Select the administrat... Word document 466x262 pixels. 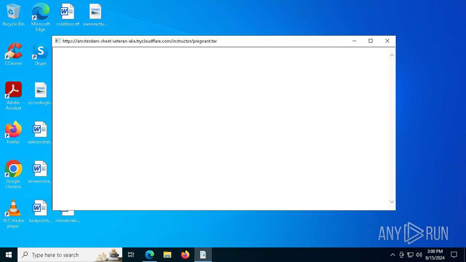[x=40, y=133]
